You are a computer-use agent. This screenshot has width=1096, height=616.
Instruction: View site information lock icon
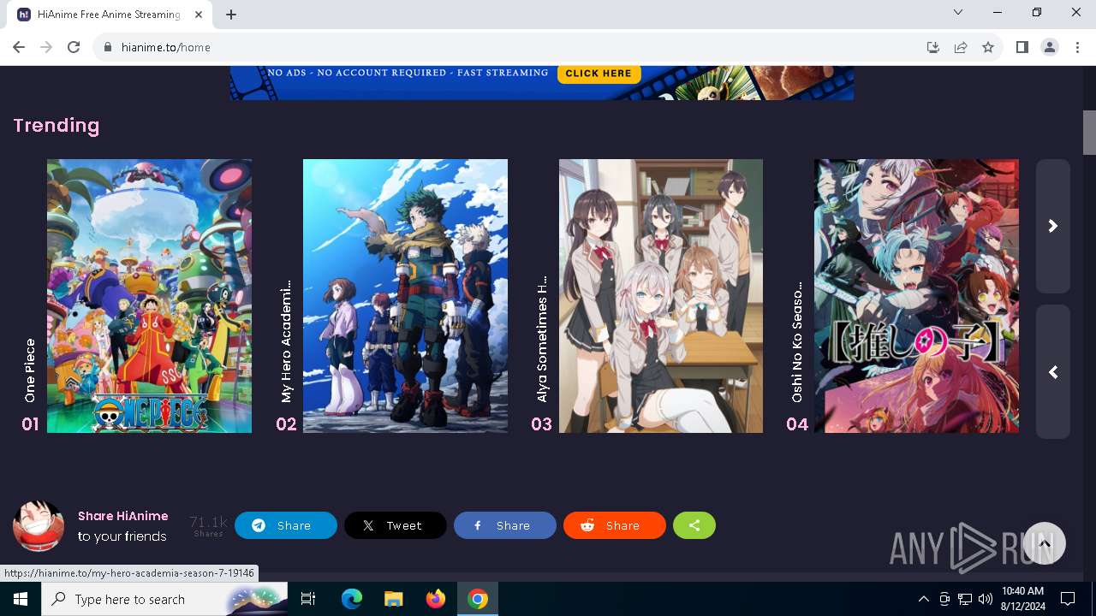pyautogui.click(x=108, y=47)
